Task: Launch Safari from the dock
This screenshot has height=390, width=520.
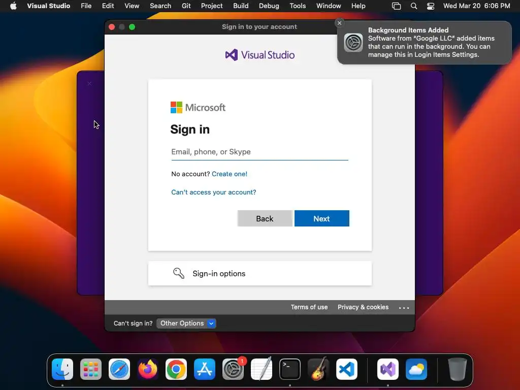Action: tap(119, 369)
